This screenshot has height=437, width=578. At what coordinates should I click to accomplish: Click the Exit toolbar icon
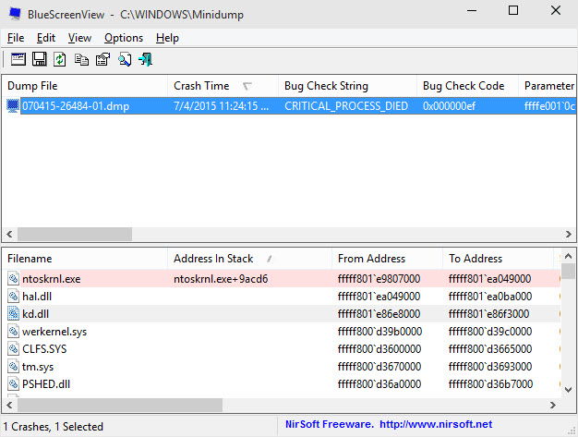click(145, 59)
